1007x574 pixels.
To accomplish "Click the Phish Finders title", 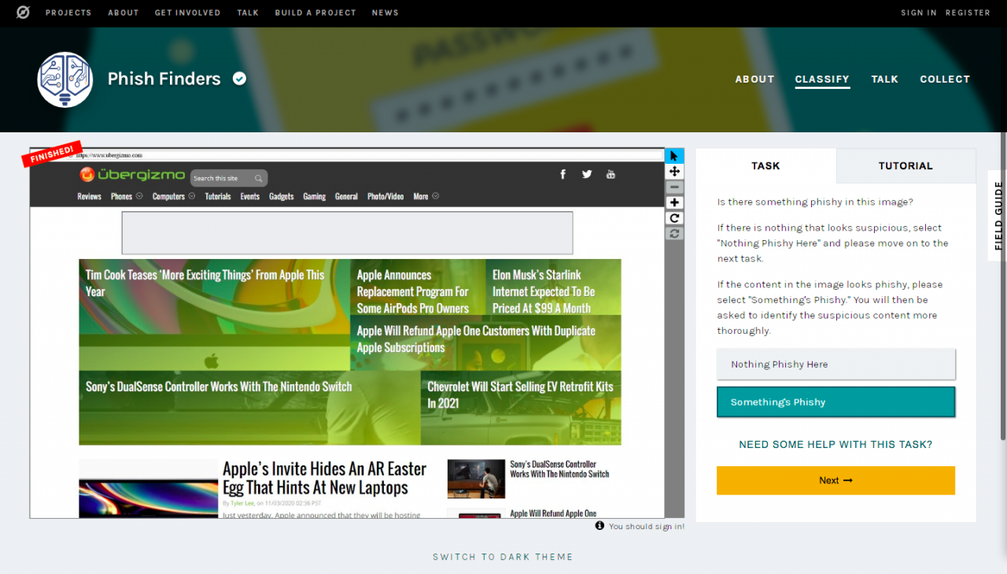I will pyautogui.click(x=164, y=79).
